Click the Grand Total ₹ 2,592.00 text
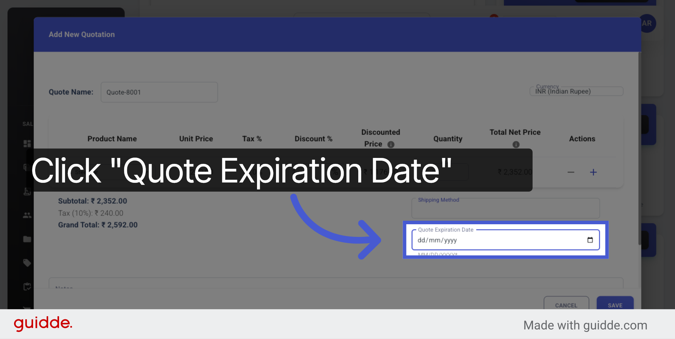This screenshot has width=675, height=339. [98, 225]
